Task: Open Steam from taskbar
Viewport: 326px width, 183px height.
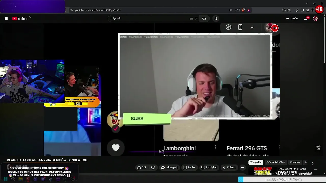Action: [x=50, y=179]
